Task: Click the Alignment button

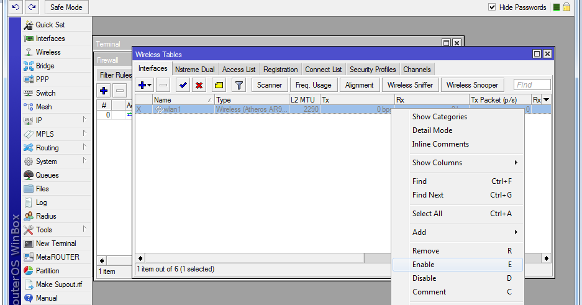Action: point(359,85)
